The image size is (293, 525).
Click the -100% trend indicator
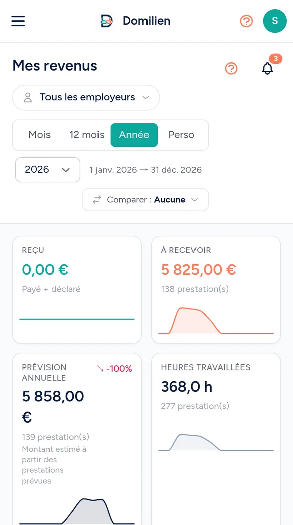pos(114,369)
